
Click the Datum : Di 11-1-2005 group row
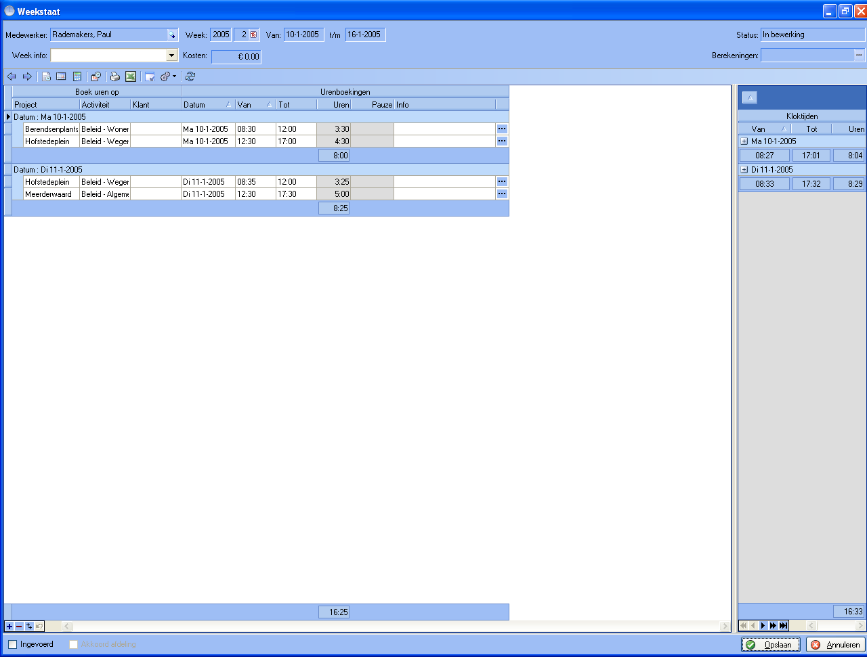(x=260, y=170)
